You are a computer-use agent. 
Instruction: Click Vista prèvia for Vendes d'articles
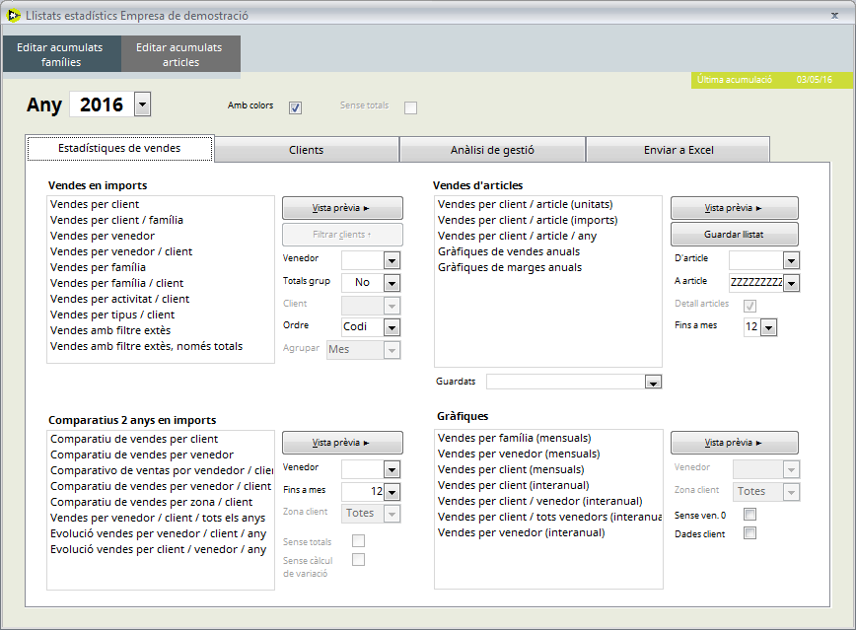tap(735, 208)
